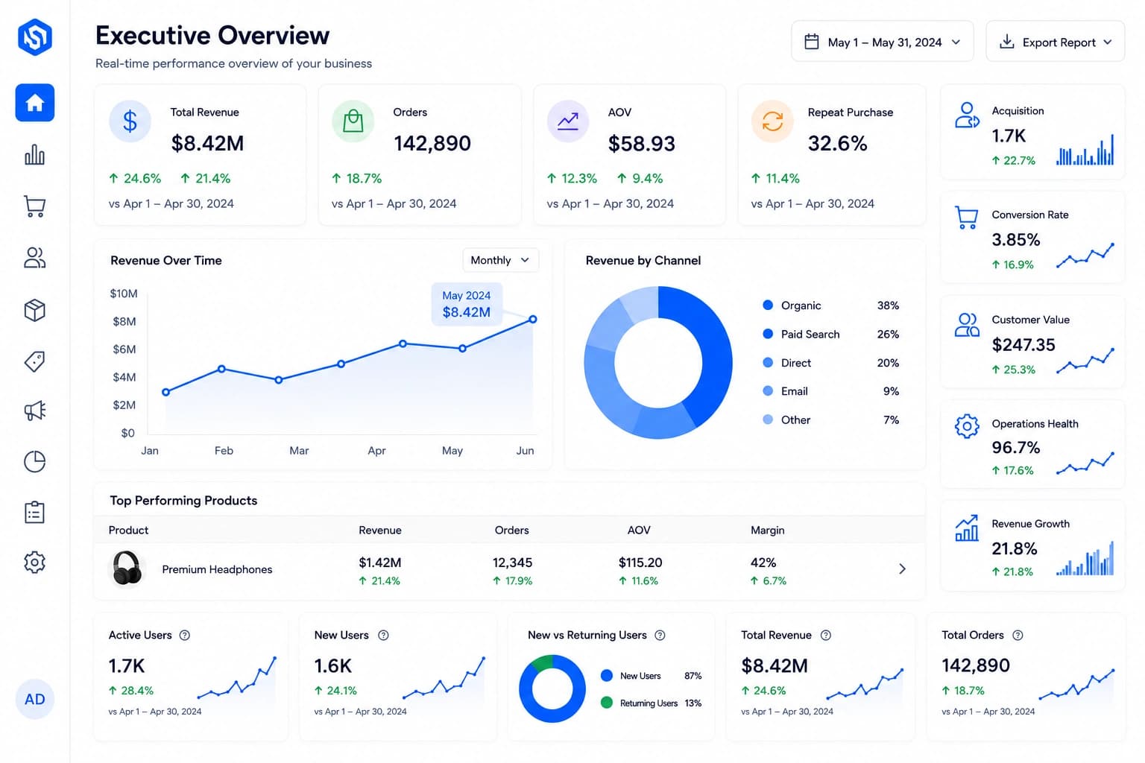Screen dimensions: 1145x763
Task: Open the pie chart reports sidebar icon
Action: point(35,462)
